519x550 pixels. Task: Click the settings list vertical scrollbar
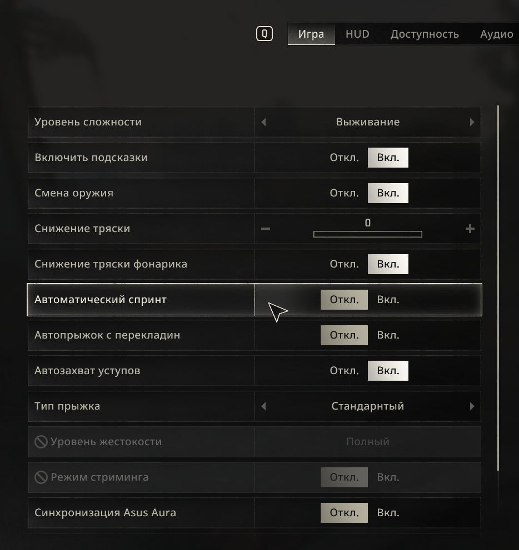[497, 287]
